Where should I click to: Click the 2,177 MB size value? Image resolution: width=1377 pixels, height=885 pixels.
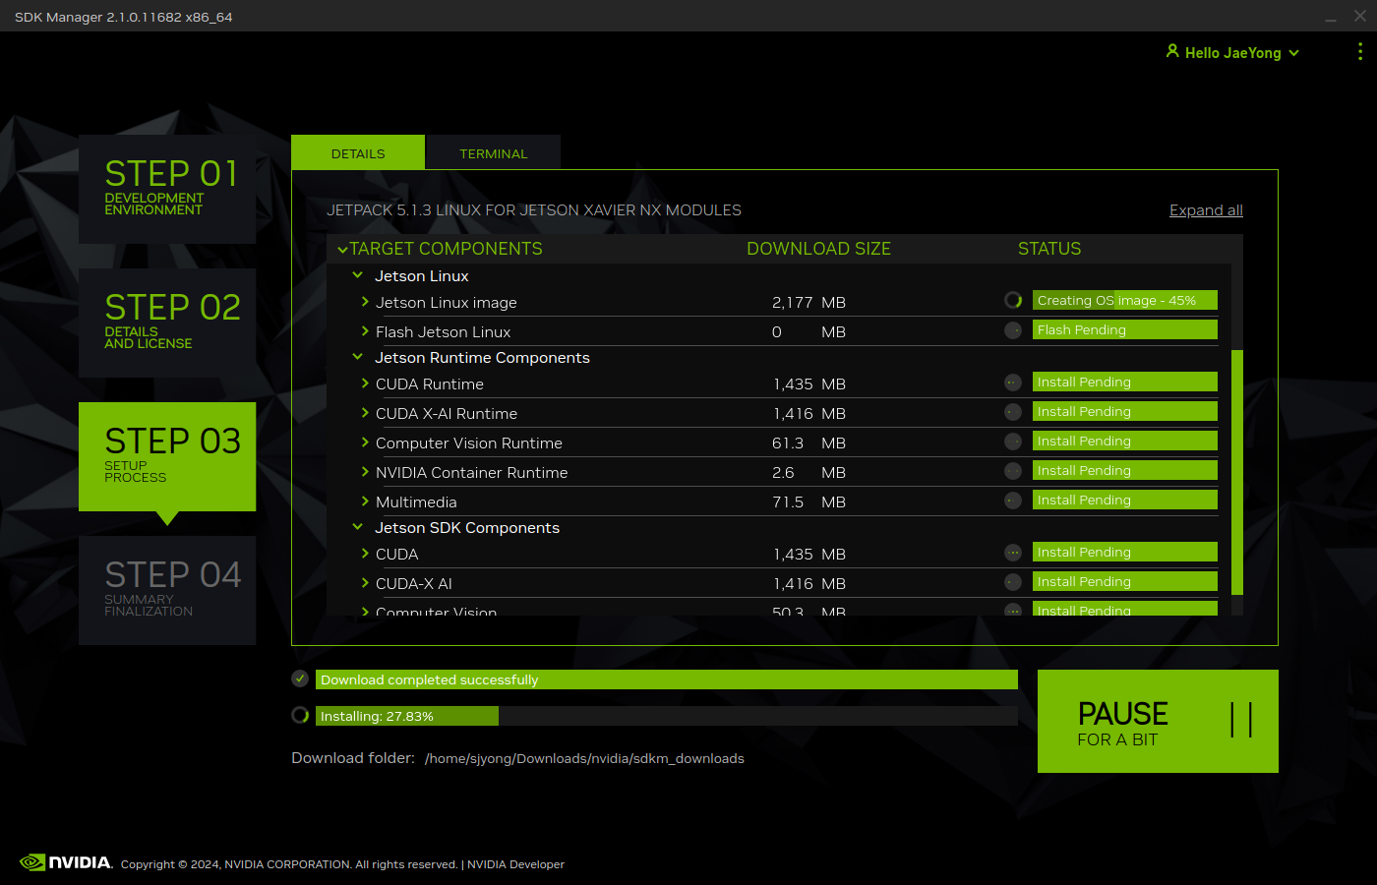pos(808,303)
